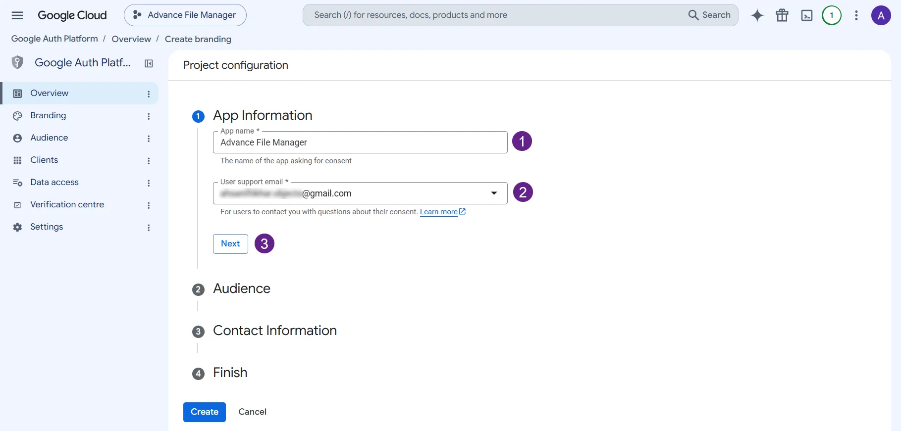901x431 pixels.
Task: Open the account avatar labeled A
Action: pos(881,15)
